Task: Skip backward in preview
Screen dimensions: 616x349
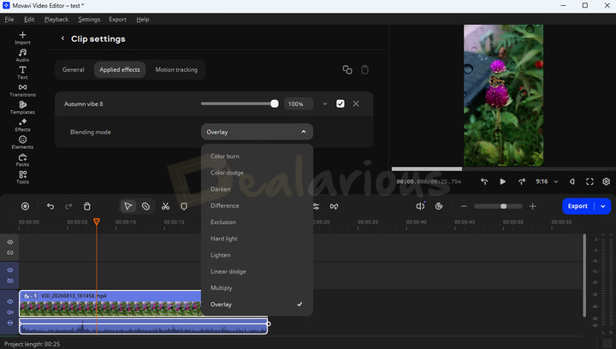Action: tap(484, 181)
